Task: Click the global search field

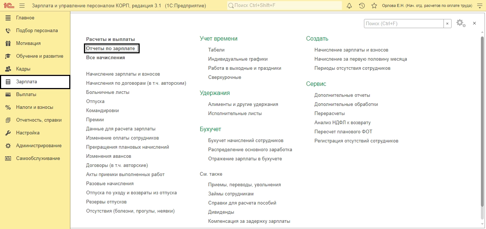Action: click(x=284, y=5)
